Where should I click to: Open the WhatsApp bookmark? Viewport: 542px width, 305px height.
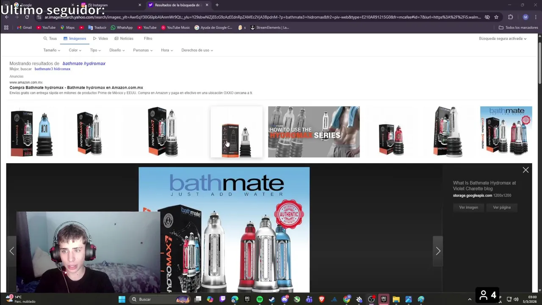122,28
